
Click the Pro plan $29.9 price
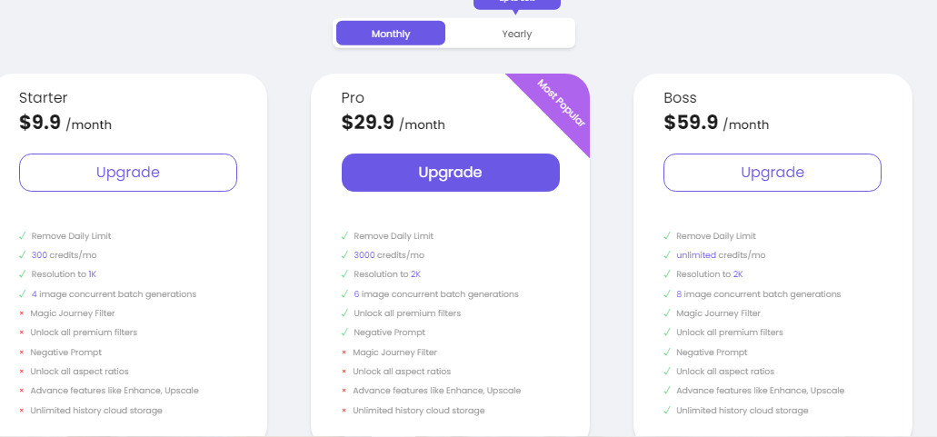click(x=367, y=123)
